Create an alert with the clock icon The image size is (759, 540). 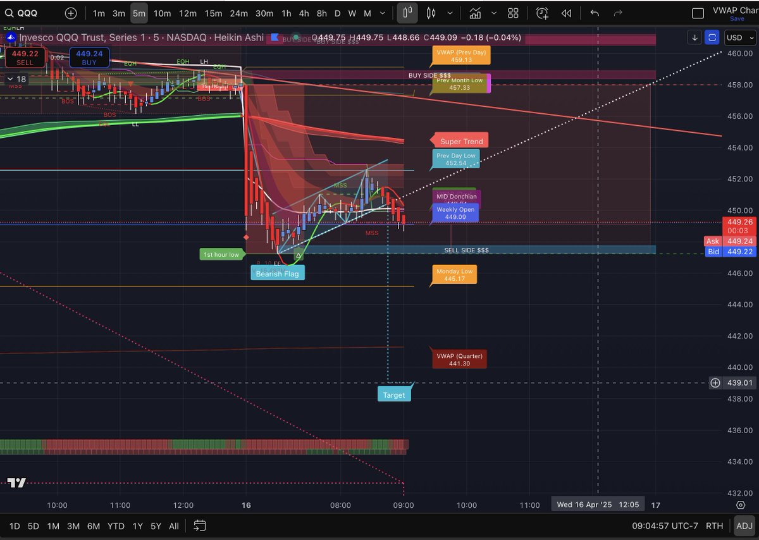[x=542, y=13]
